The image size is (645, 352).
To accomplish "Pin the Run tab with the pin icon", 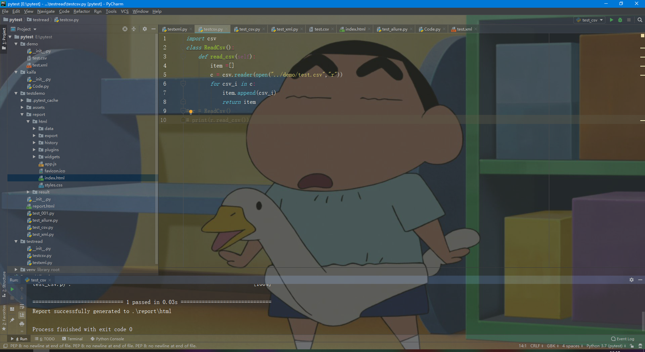I will (x=12, y=320).
